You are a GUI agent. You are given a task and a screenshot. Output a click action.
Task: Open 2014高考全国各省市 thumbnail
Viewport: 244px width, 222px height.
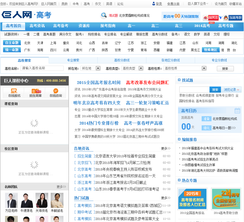click(x=226, y=199)
